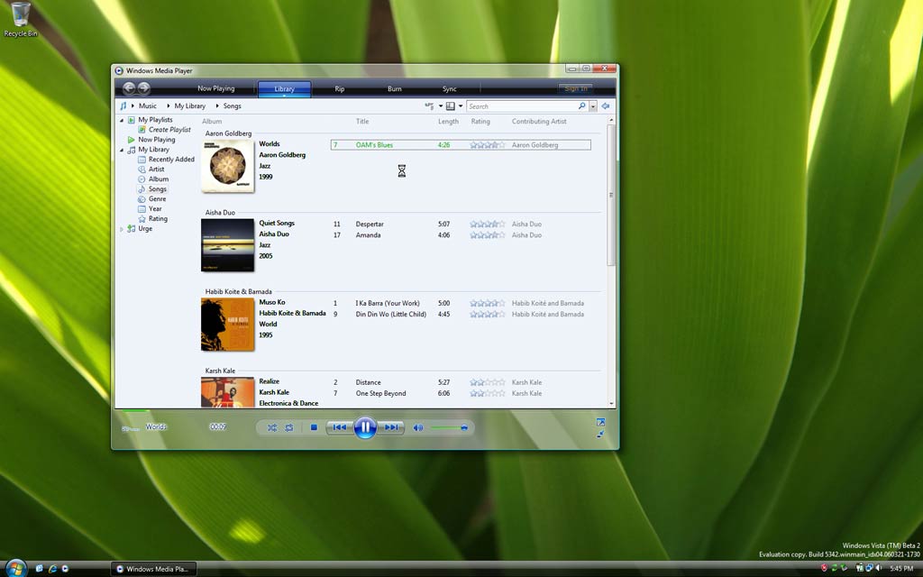The width and height of the screenshot is (923, 577).
Task: Open the Windows Start orb
Action: point(15,568)
